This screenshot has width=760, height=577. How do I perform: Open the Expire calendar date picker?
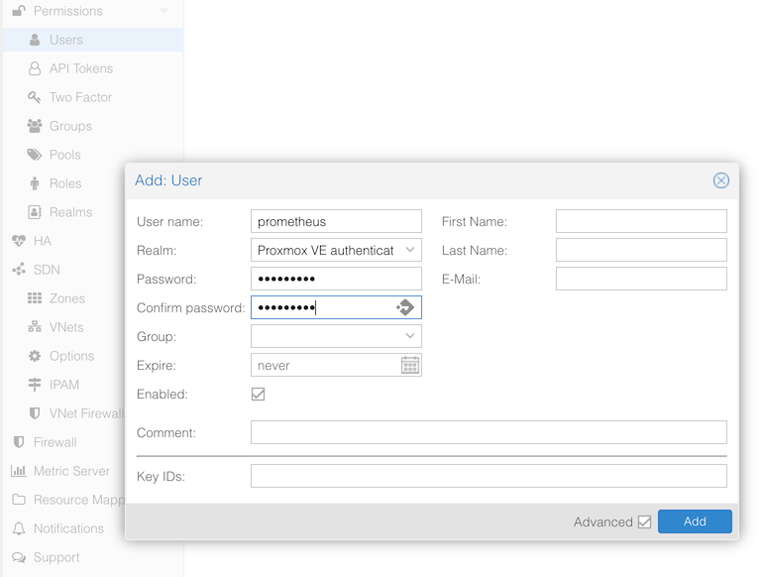click(x=410, y=366)
